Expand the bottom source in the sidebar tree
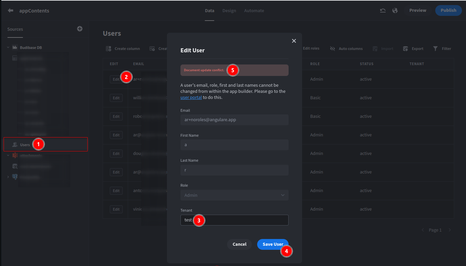Viewport: 466px width, 266px height. click(x=8, y=177)
